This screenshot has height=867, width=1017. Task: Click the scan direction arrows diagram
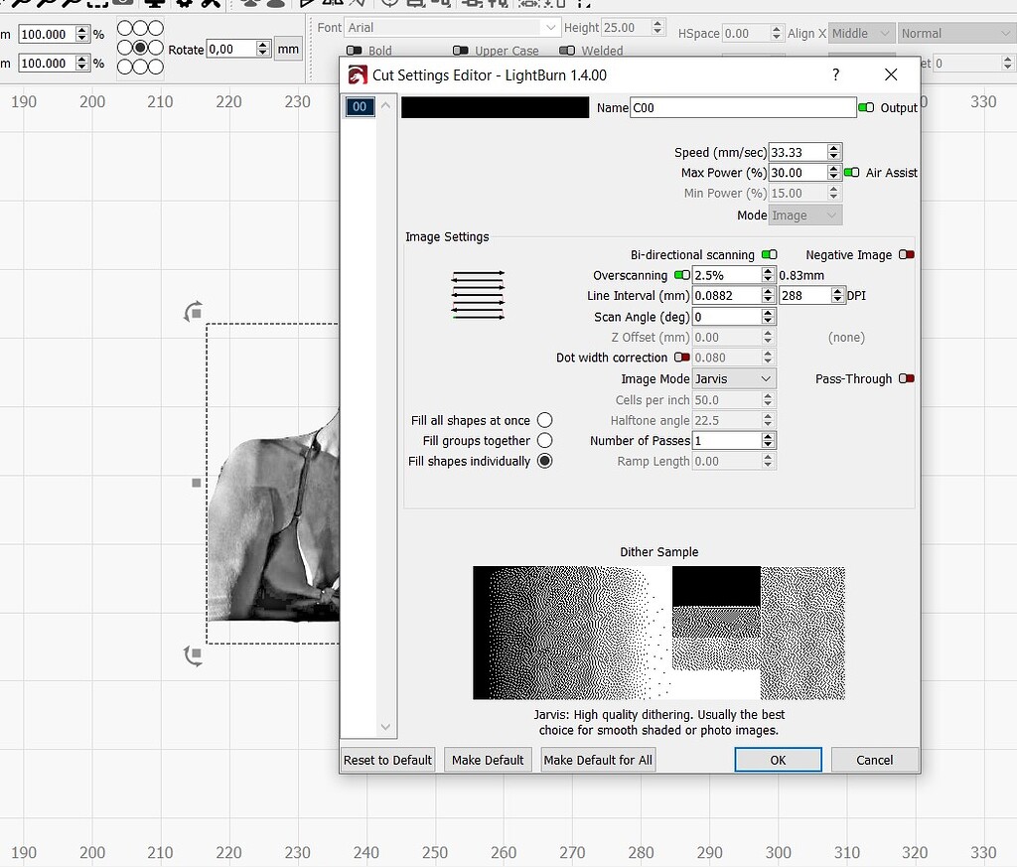coord(478,294)
